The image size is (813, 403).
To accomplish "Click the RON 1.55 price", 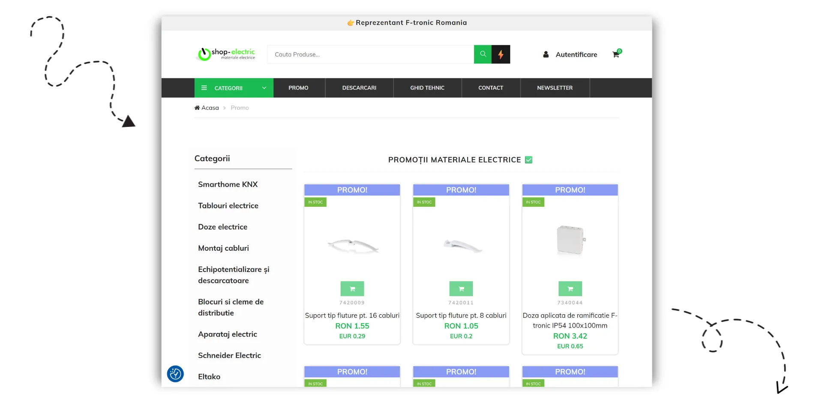I will click(352, 326).
